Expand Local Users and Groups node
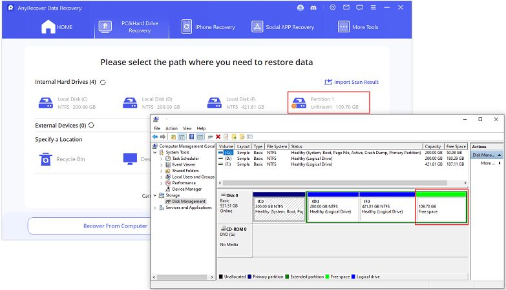This screenshot has width=506, height=290. [x=162, y=177]
